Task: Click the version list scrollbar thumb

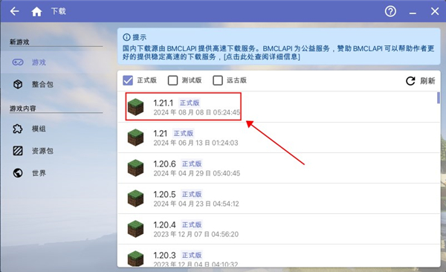Action: pyautogui.click(x=439, y=97)
